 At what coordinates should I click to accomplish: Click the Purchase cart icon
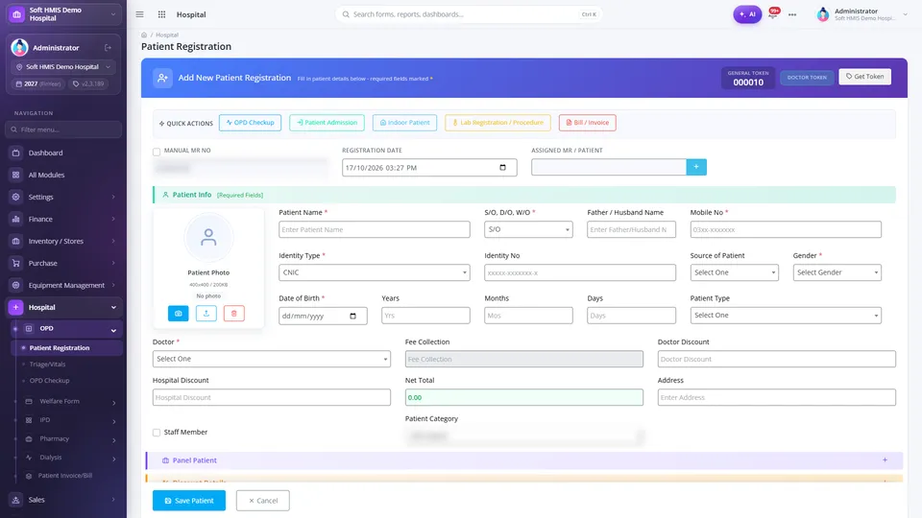(16, 263)
